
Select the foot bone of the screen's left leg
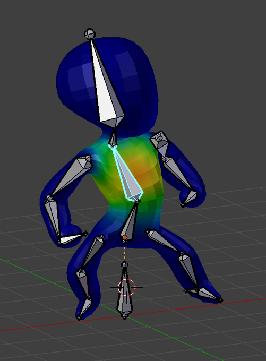[x=84, y=309]
